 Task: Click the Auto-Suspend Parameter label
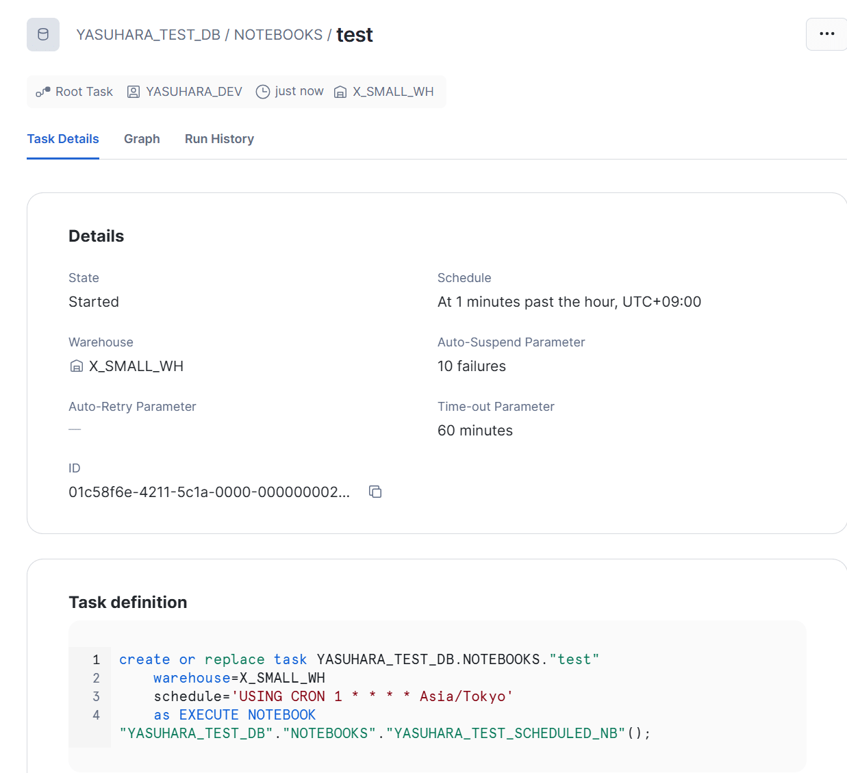coord(511,342)
